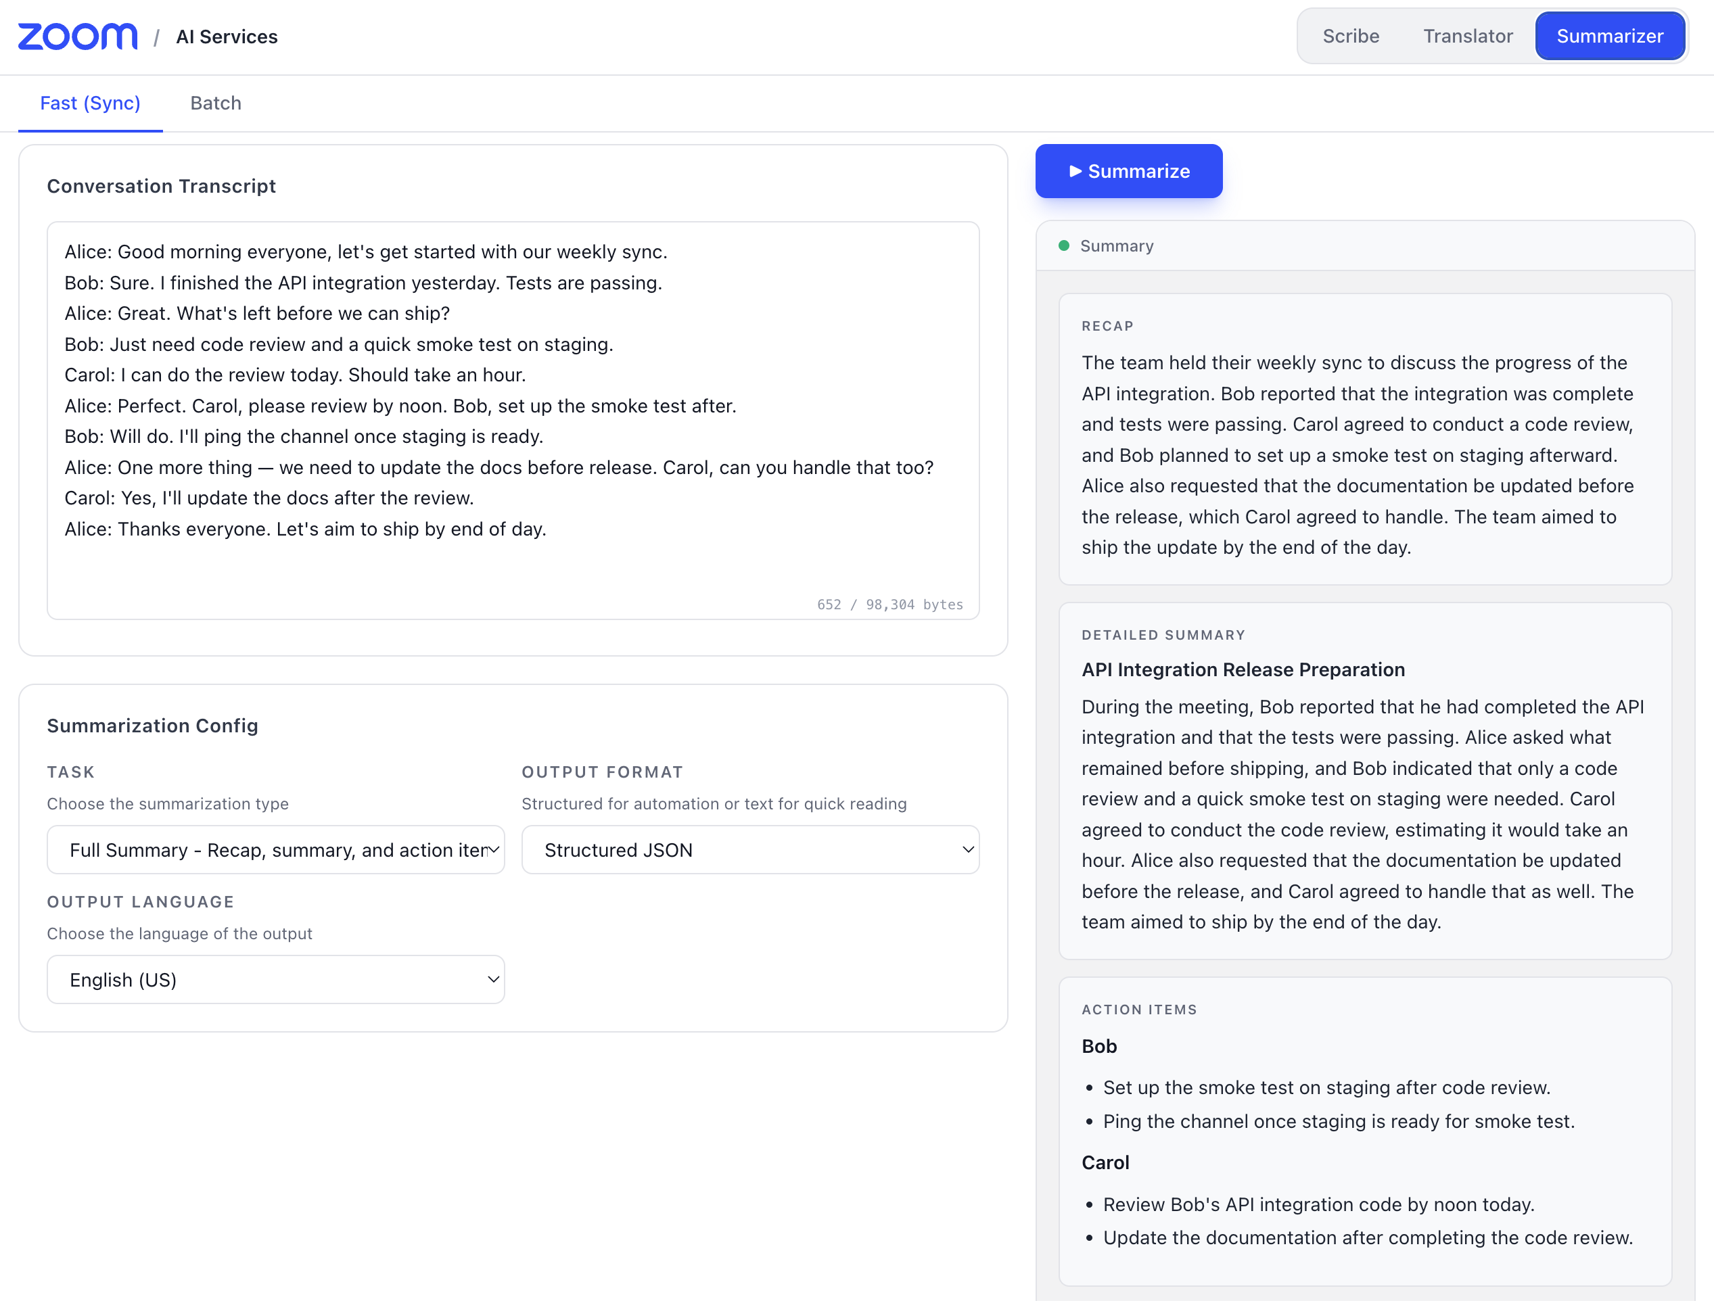Open the Batch tab
Image resolution: width=1714 pixels, height=1301 pixels.
pos(215,103)
